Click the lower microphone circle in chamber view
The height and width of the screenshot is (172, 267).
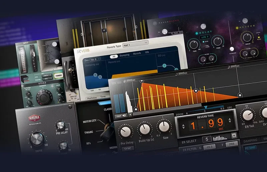[57, 61]
